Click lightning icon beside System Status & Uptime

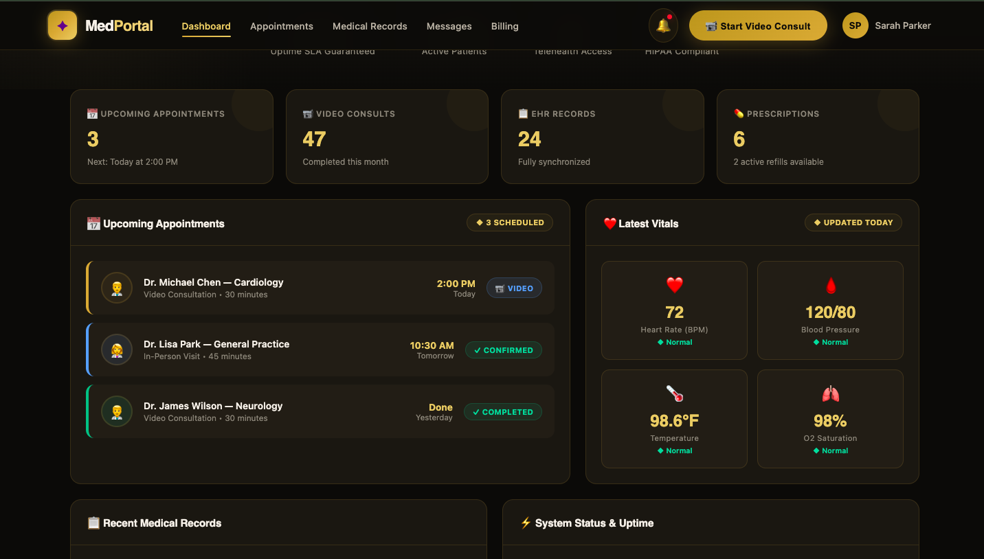526,523
